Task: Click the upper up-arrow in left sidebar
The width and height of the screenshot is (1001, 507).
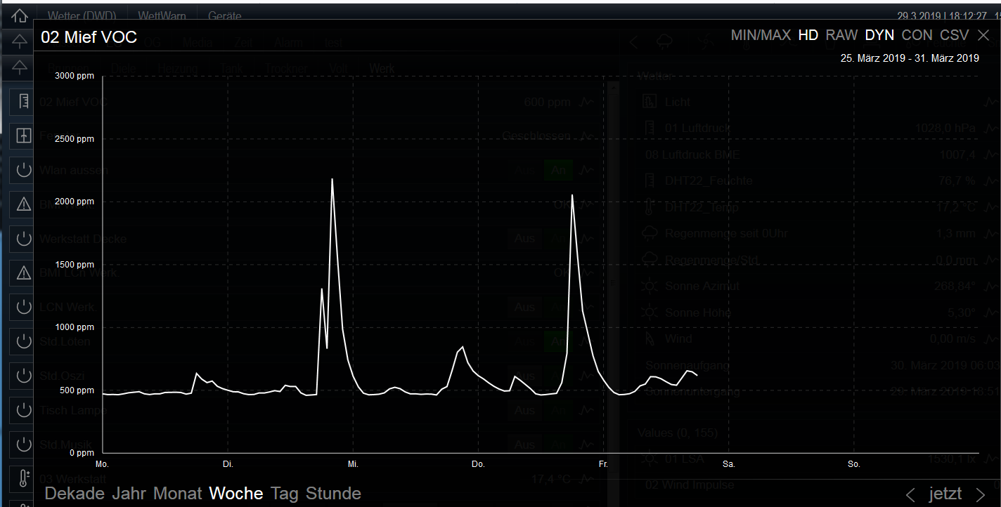Action: 20,41
